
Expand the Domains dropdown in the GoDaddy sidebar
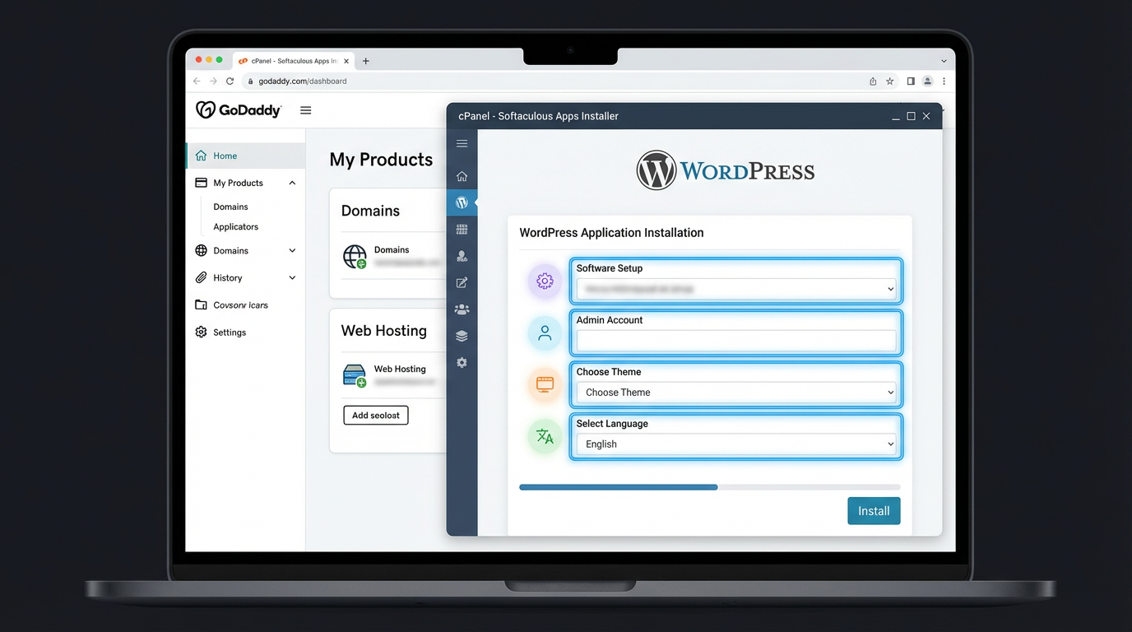[x=292, y=250]
